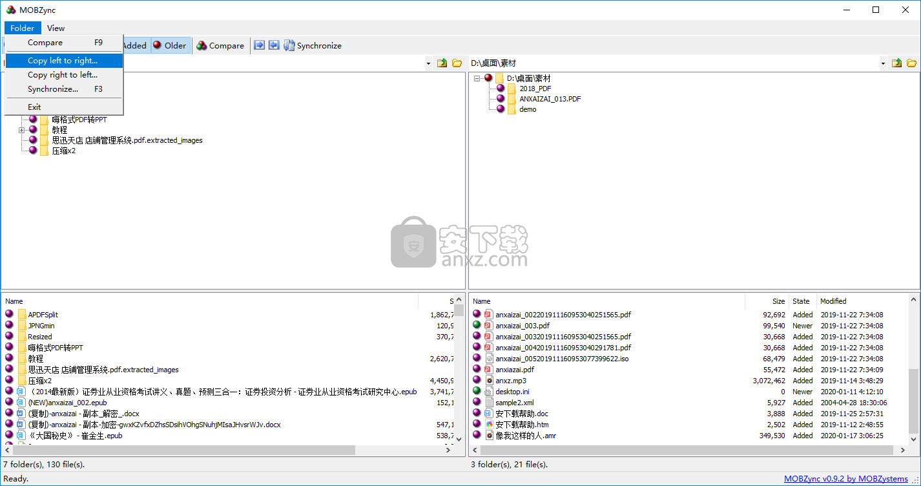Click the purple ball beside JPNGmin in left list

(x=9, y=326)
